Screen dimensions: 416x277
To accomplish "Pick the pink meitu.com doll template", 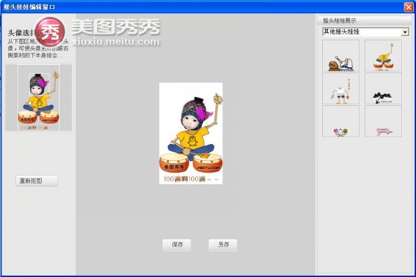I will [383, 121].
